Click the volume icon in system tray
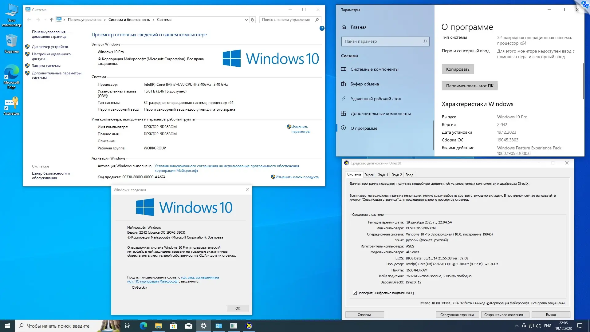The width and height of the screenshot is (590, 332). [538, 326]
